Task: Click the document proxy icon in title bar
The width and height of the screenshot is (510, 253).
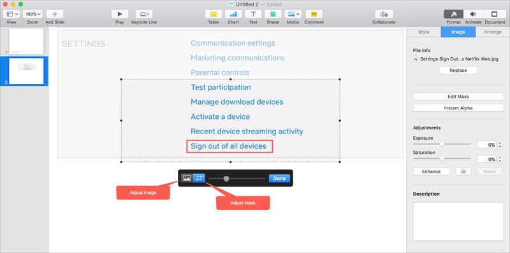Action: click(x=231, y=4)
